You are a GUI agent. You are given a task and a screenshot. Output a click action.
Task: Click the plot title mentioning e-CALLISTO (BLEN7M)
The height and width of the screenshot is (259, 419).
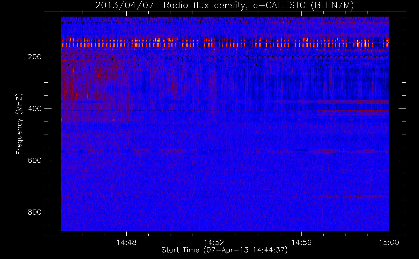[x=225, y=5]
